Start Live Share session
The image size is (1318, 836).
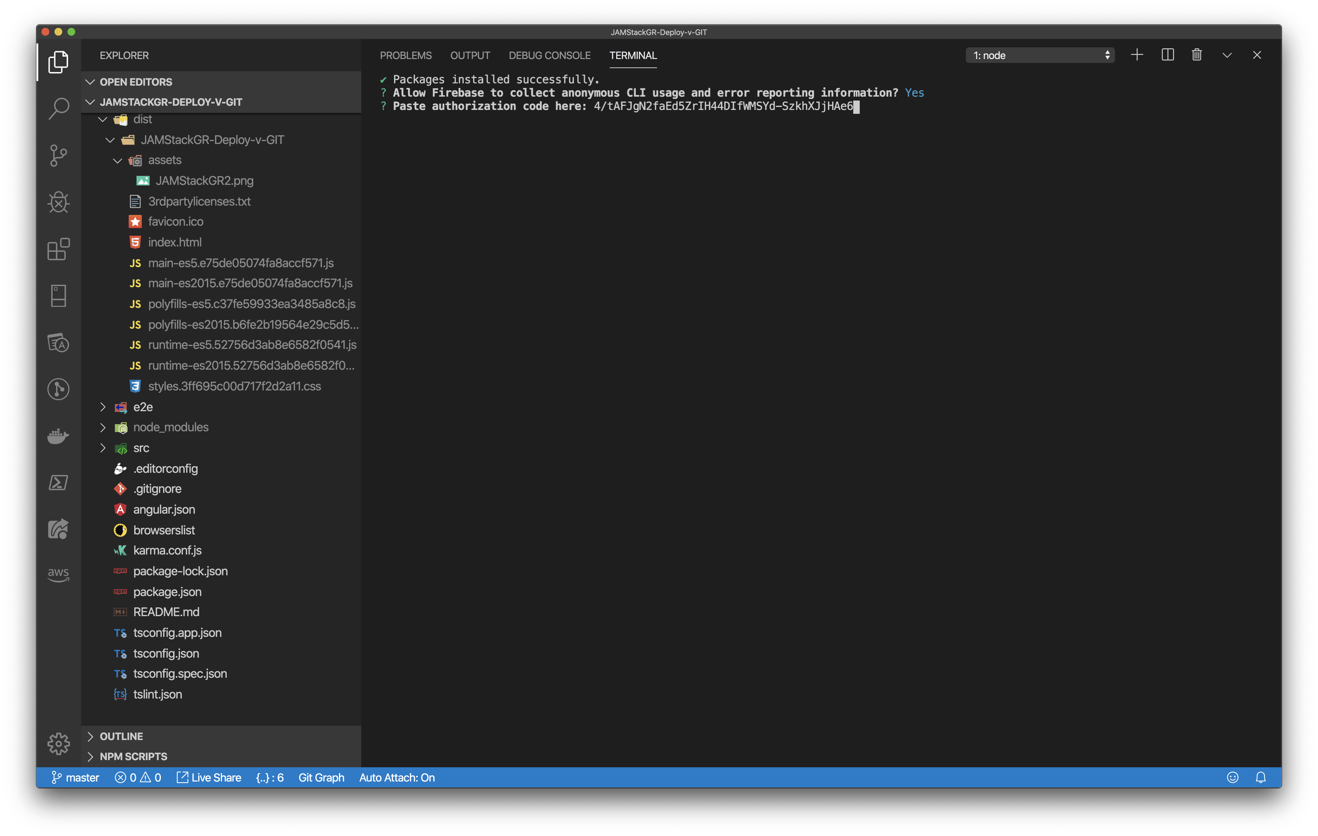(209, 777)
